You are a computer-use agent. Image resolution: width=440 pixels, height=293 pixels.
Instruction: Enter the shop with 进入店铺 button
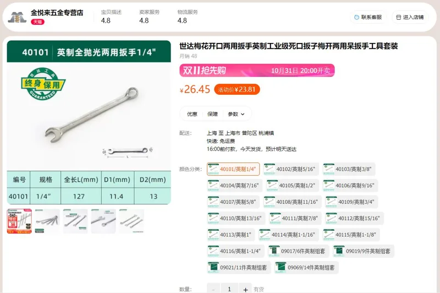(x=410, y=17)
